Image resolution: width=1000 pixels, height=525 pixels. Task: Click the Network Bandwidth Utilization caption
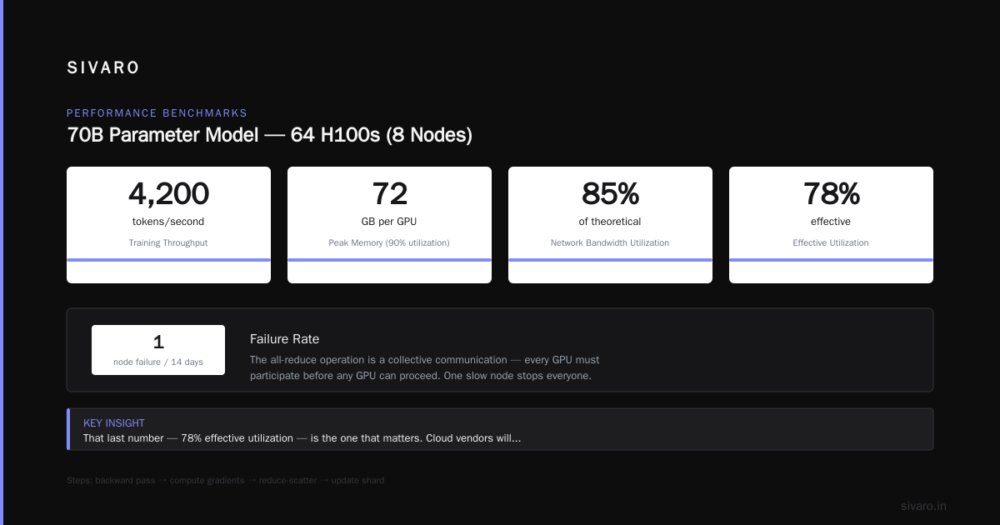click(610, 242)
